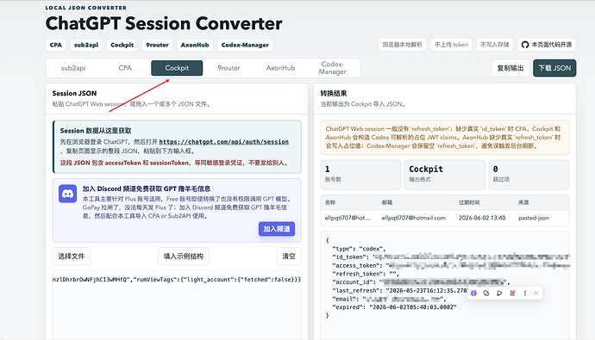Click the GitHub icon on the open source badge
Image resolution: width=595 pixels, height=340 pixels.
tap(525, 45)
